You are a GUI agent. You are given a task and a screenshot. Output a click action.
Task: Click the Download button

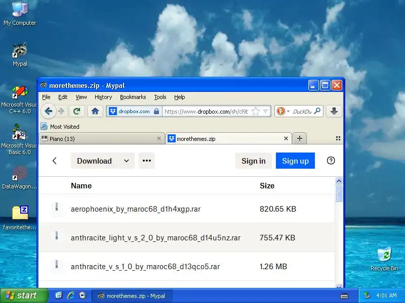(x=94, y=161)
